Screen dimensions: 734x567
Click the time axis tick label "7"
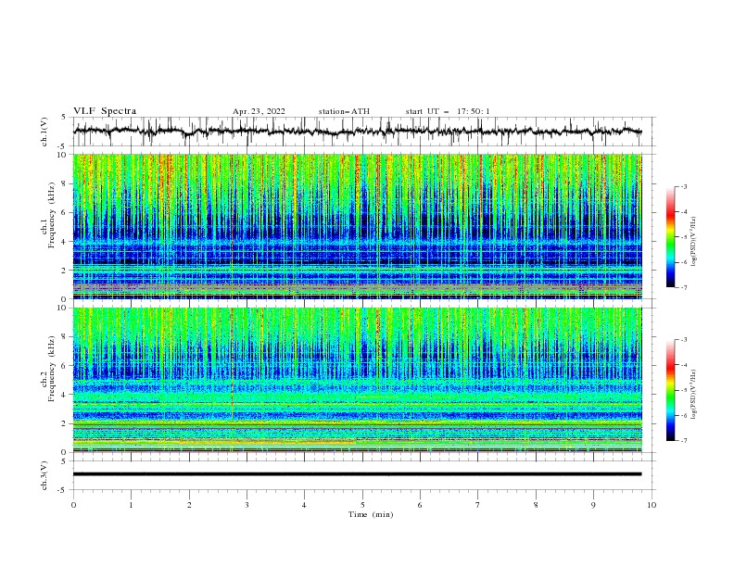pos(478,505)
